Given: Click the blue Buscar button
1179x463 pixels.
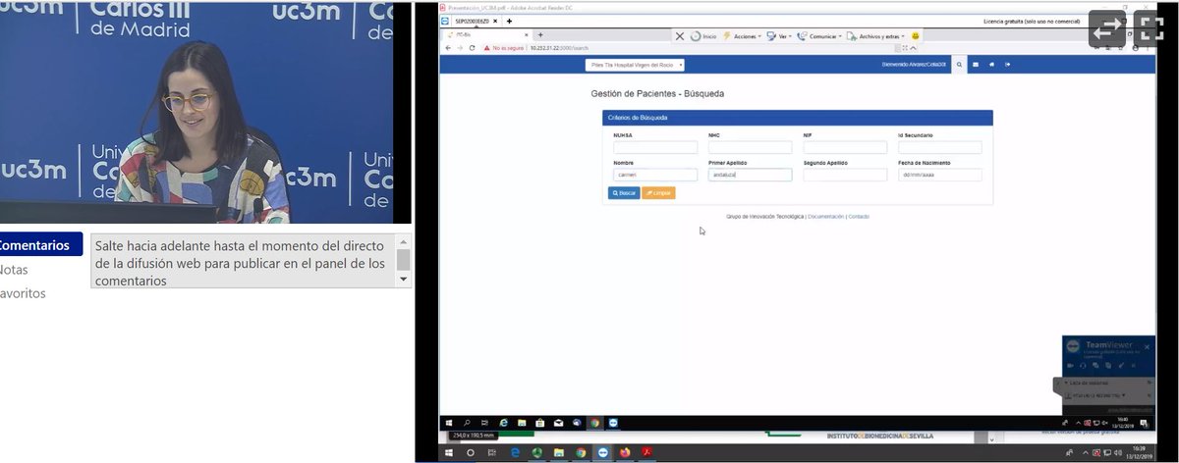Looking at the screenshot, I should [x=624, y=193].
